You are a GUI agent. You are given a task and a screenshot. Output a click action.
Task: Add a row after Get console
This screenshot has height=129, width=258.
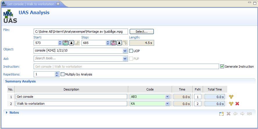[x=231, y=97]
